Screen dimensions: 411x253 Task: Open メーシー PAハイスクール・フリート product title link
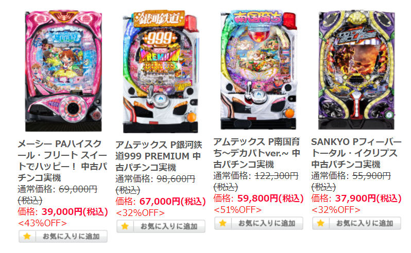coord(62,161)
